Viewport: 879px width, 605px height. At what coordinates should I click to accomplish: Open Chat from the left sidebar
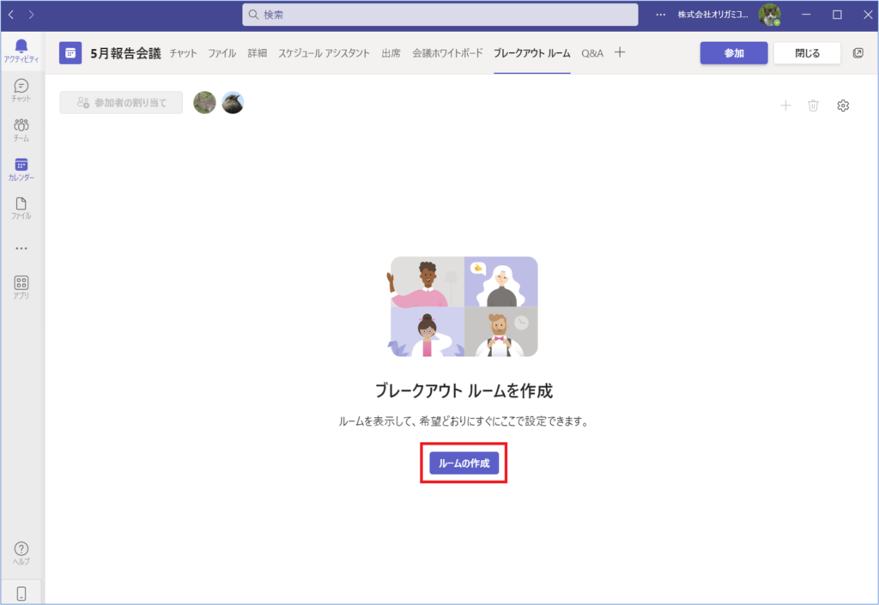[x=21, y=90]
